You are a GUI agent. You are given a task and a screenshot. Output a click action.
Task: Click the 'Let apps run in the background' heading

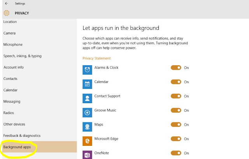121,28
